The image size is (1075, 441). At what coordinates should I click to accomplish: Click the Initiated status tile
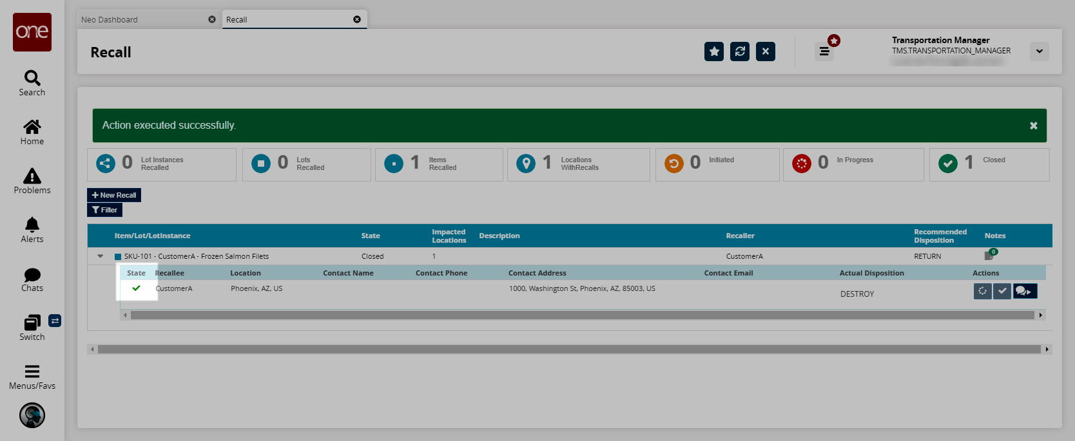[x=717, y=164]
